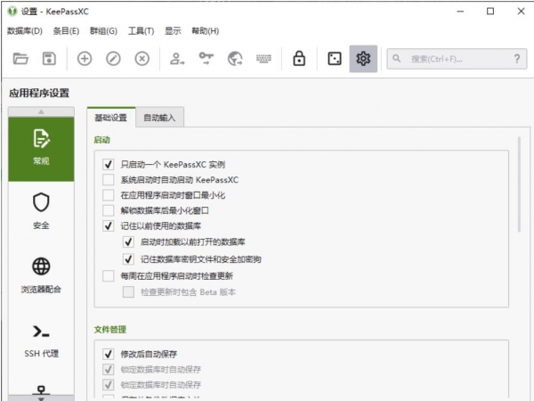Open search help question mark
Image resolution: width=534 pixels, height=401 pixels.
(x=516, y=59)
